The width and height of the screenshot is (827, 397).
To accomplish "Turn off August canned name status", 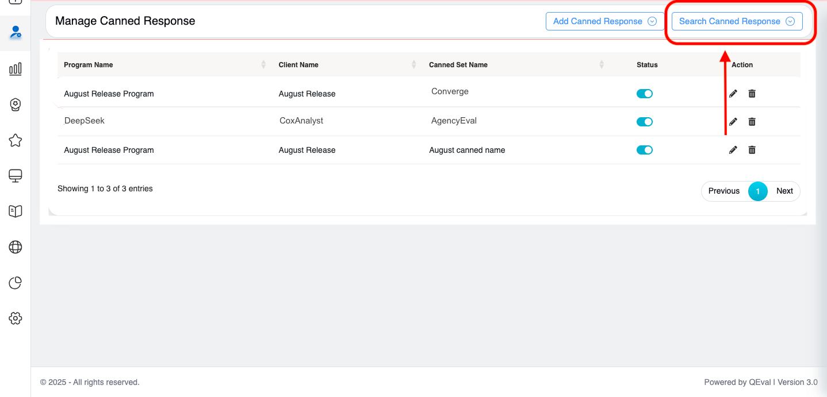I will (x=644, y=150).
